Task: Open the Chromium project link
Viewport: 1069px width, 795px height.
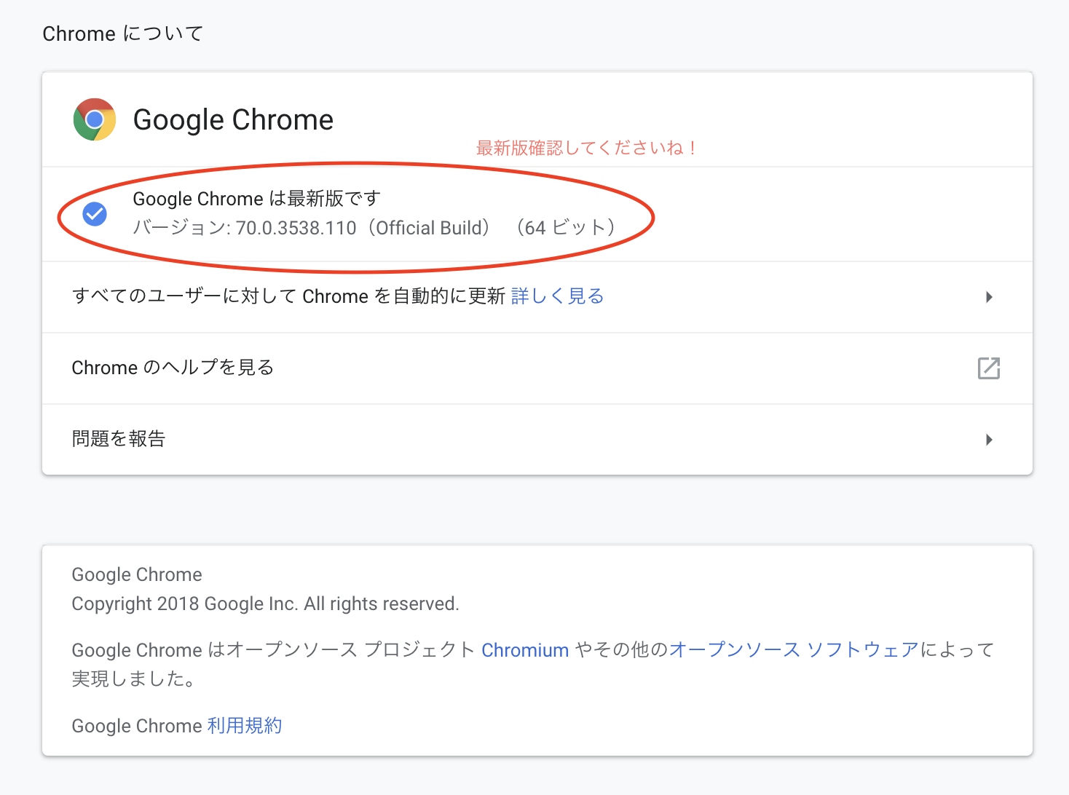Action: click(x=525, y=650)
